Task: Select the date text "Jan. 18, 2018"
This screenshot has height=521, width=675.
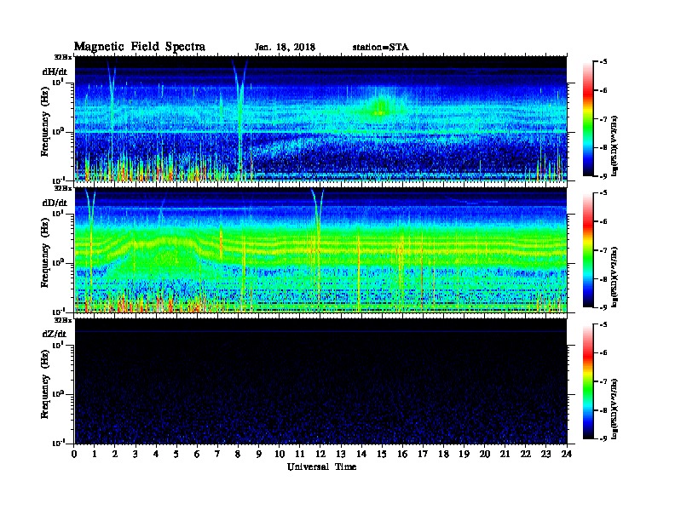Action: coord(285,48)
